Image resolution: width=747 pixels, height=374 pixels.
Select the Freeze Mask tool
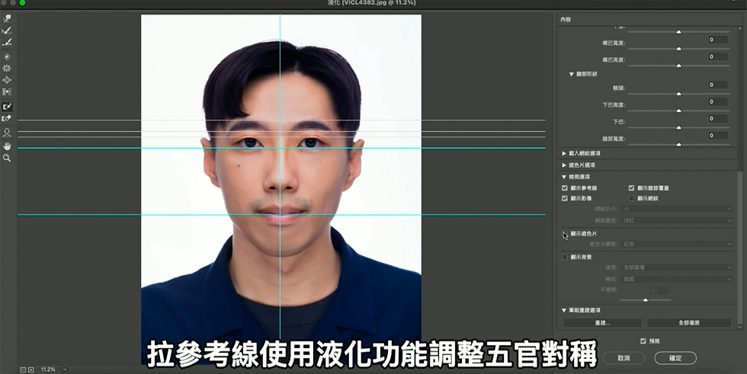pyautogui.click(x=7, y=107)
